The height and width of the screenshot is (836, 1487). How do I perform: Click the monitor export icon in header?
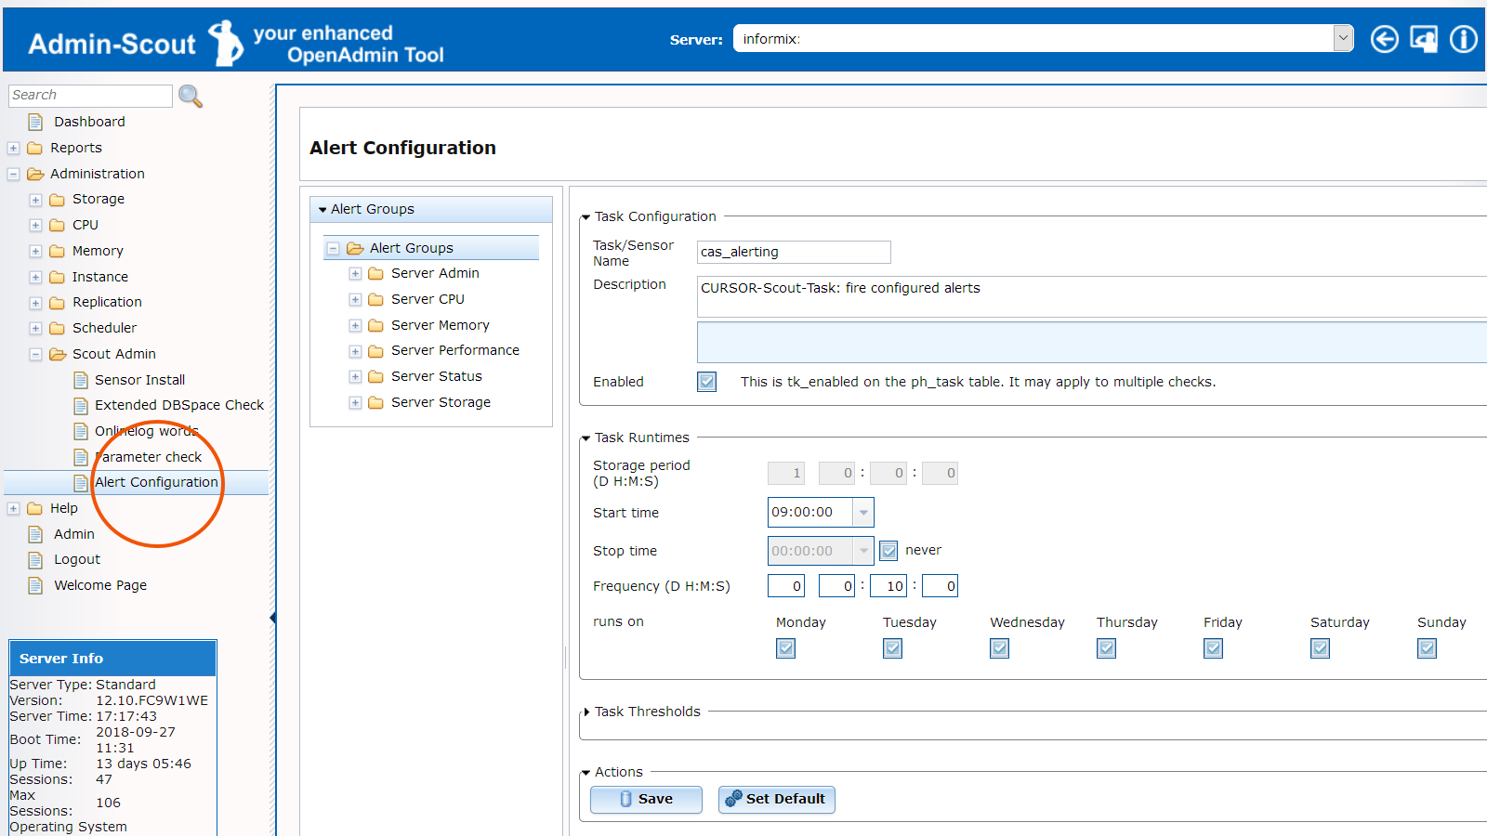point(1424,39)
